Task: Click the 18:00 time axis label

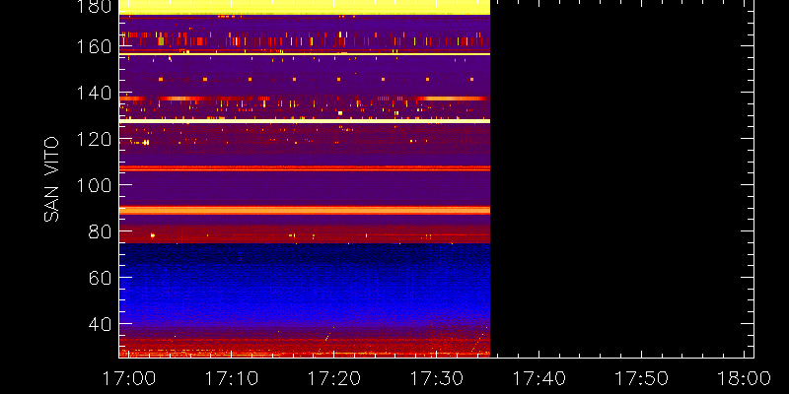Action: point(745,378)
